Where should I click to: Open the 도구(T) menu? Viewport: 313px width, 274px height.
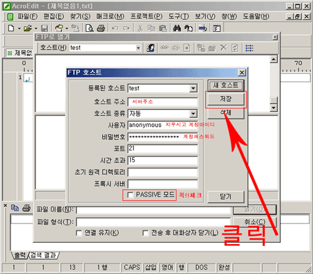coord(178,16)
